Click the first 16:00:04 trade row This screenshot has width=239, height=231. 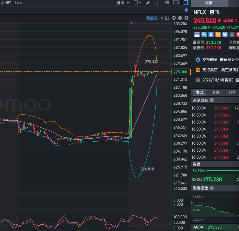[x=215, y=108]
